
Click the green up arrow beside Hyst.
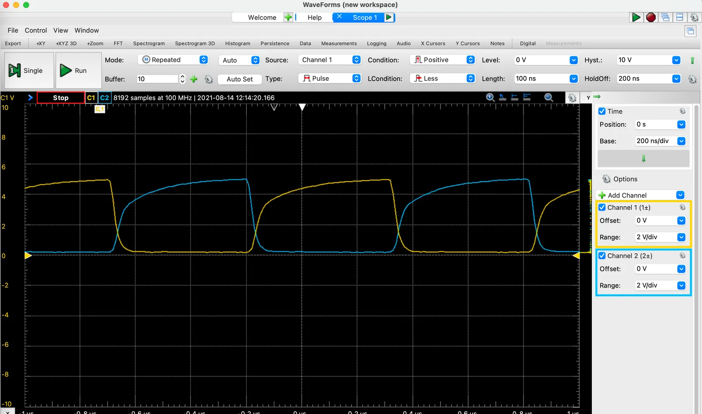[692, 60]
